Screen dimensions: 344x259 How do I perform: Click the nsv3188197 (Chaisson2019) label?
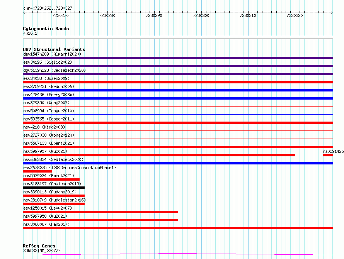(52, 184)
